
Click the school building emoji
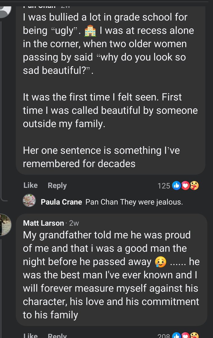(x=90, y=31)
